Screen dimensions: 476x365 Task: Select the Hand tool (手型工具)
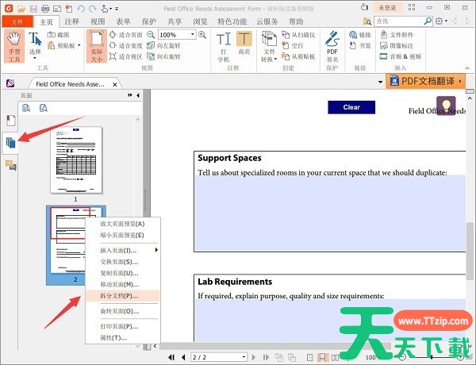click(x=13, y=46)
